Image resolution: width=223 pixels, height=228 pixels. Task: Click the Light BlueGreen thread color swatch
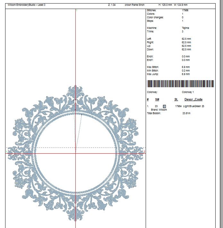[165, 106]
